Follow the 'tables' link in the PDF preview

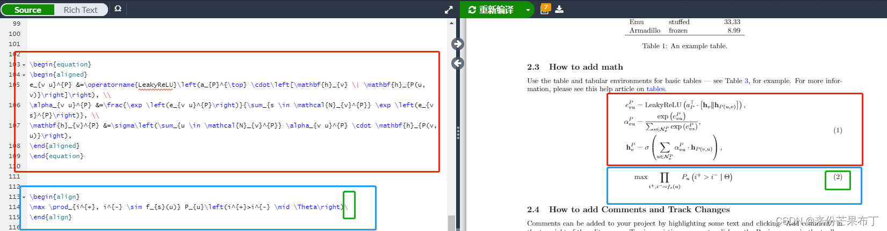(x=655, y=89)
